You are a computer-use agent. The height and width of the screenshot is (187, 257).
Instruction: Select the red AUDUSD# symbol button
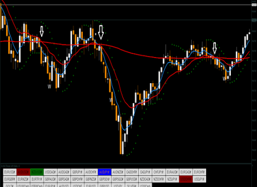23,172
